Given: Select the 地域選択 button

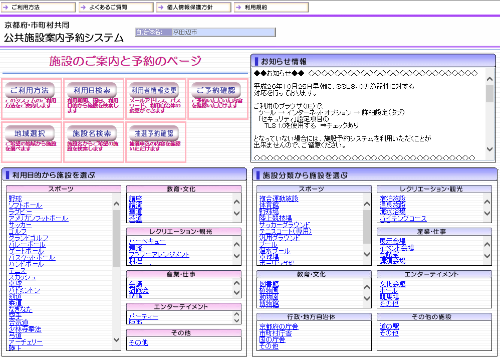Looking at the screenshot, I should click(x=30, y=134).
